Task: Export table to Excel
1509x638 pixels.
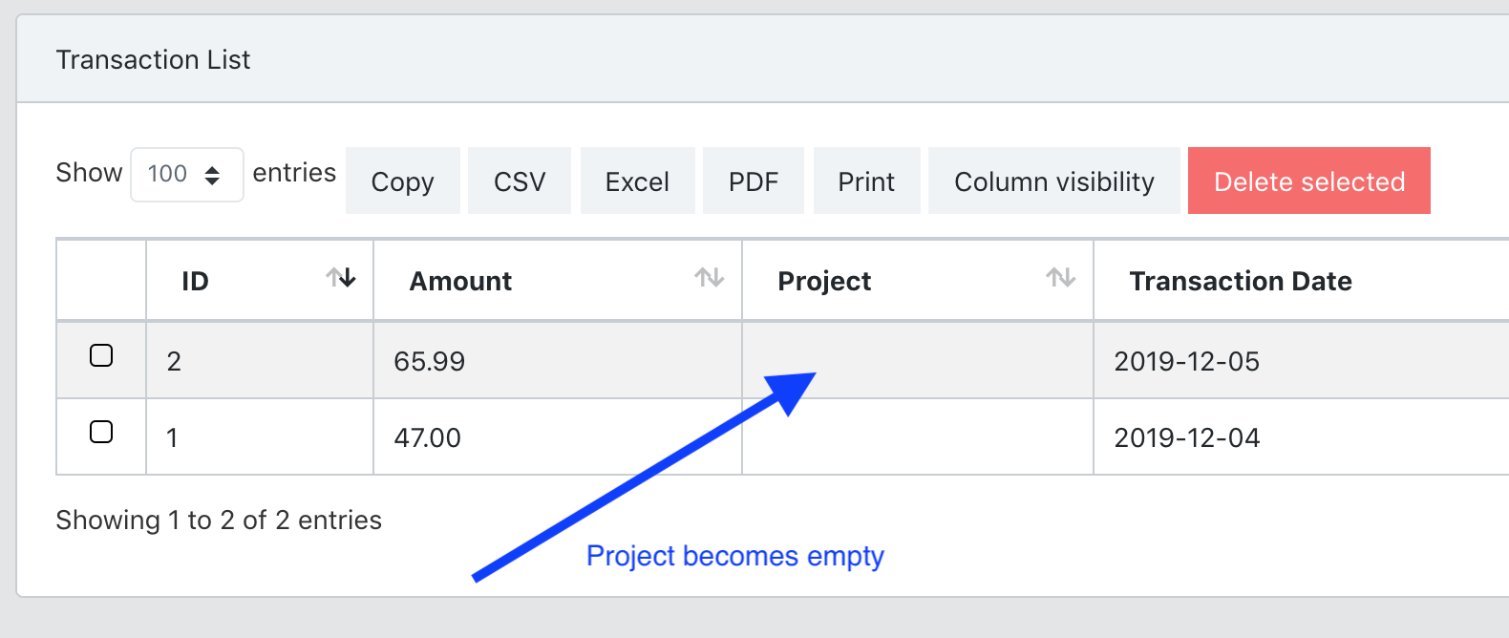Action: point(637,181)
